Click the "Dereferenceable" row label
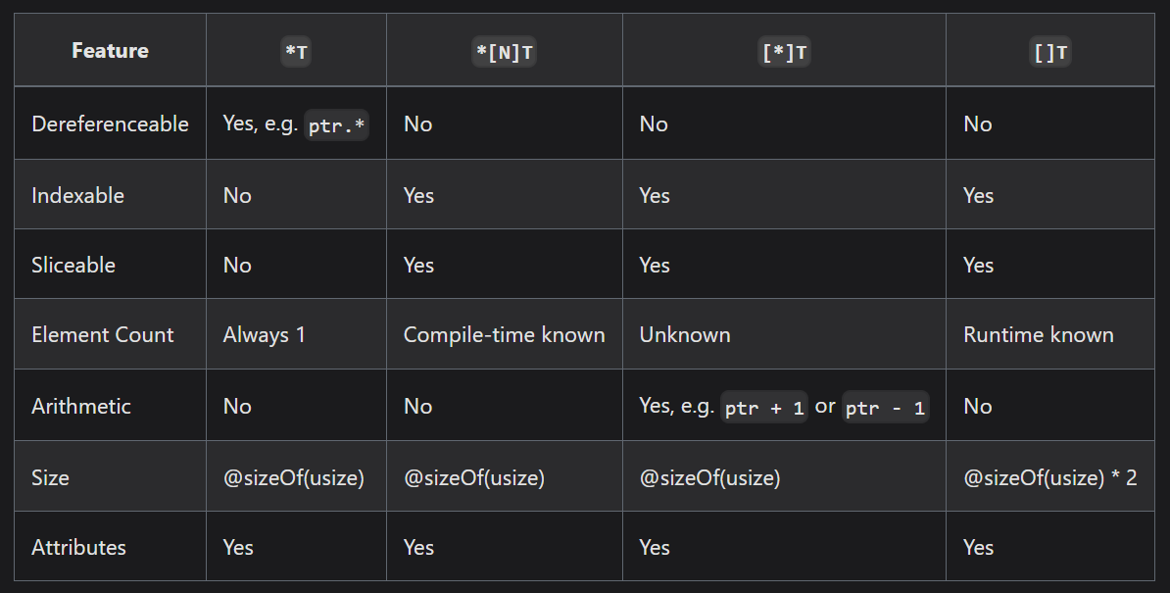 pos(110,124)
